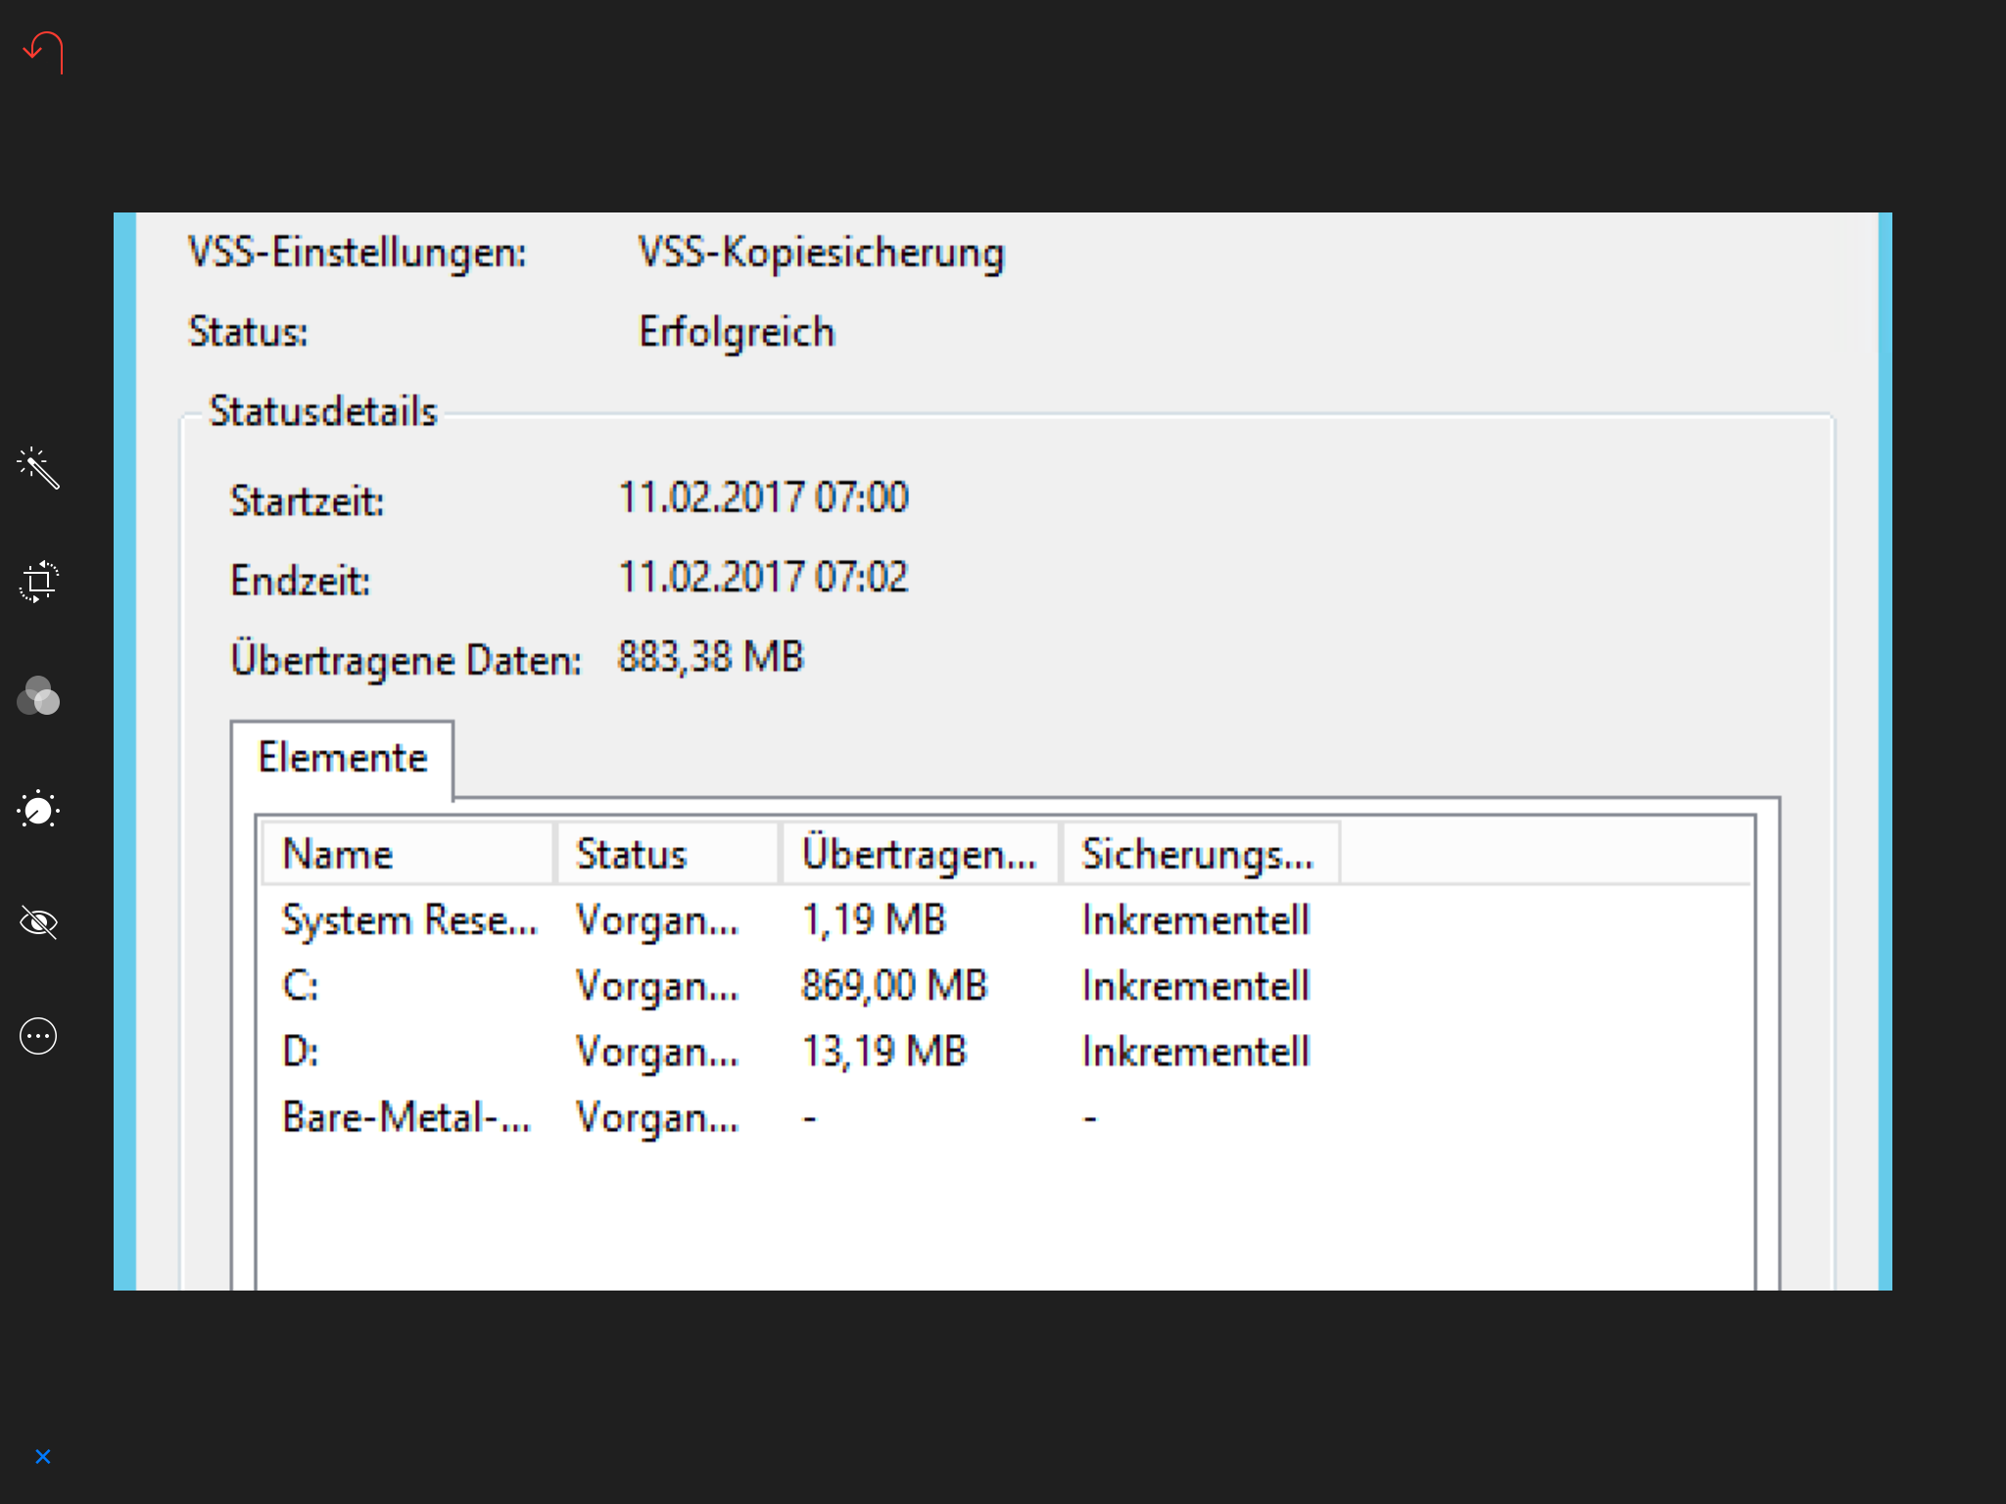Select the Bare-Metal-... row
Screen dimensions: 2006x1504
[x=1005, y=1117]
